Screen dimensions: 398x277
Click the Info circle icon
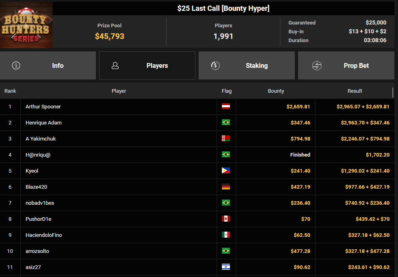pyautogui.click(x=16, y=65)
